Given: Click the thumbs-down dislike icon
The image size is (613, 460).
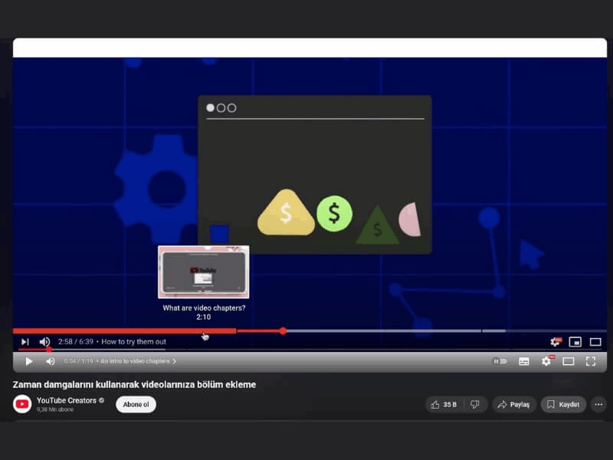Looking at the screenshot, I should click(x=475, y=404).
